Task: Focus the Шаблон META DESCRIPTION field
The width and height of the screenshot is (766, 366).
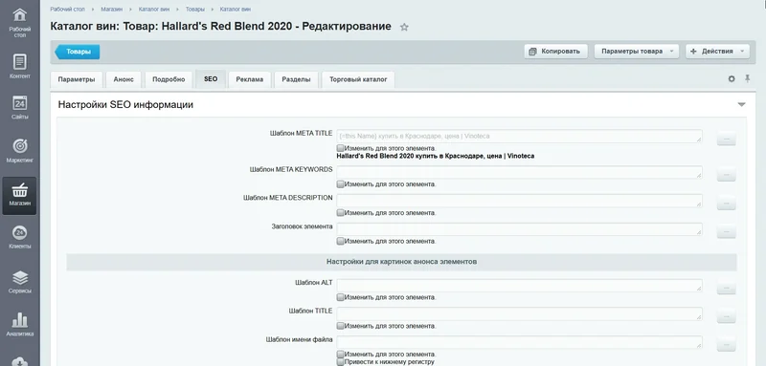Action: coord(519,201)
